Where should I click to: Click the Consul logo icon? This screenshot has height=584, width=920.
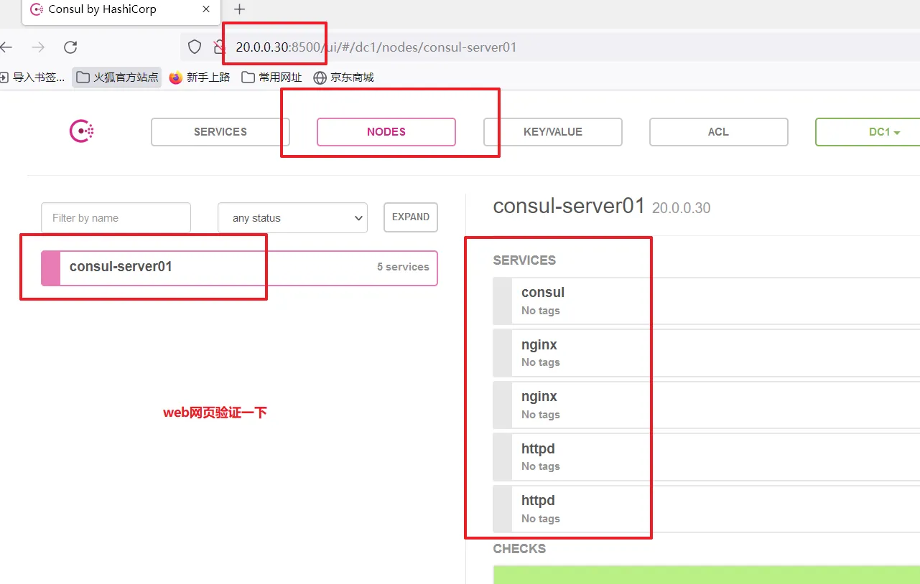(82, 131)
